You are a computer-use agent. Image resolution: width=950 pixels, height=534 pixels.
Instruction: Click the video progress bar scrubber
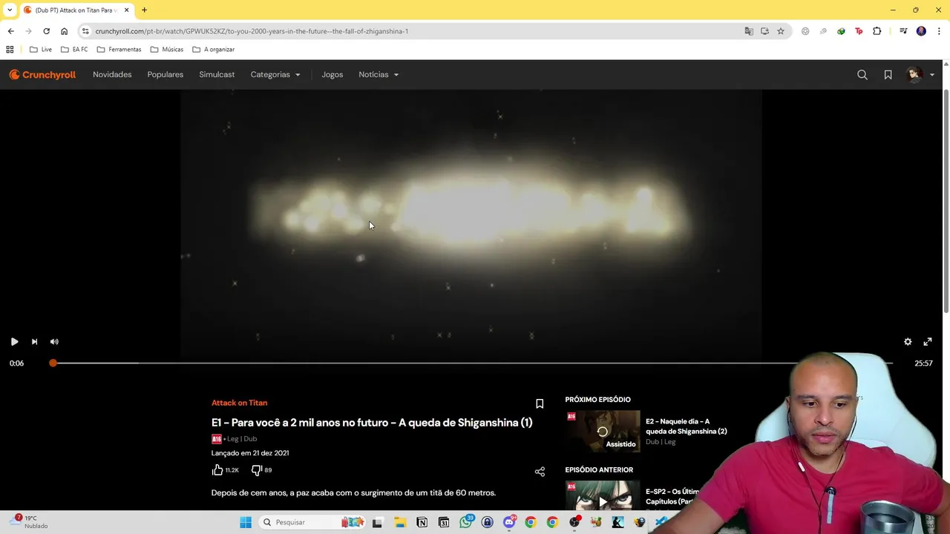coord(53,363)
